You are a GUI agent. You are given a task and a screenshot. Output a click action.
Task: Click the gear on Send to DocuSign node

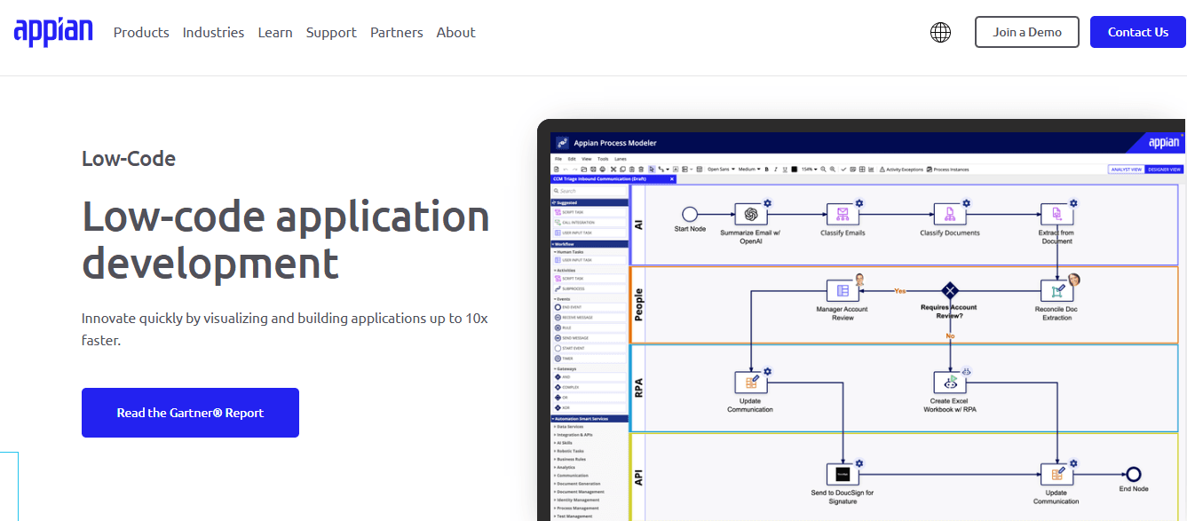pos(859,463)
